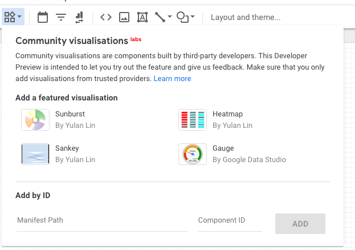Select the shape tool
Screen dimensions: 355x250
pyautogui.click(x=182, y=17)
